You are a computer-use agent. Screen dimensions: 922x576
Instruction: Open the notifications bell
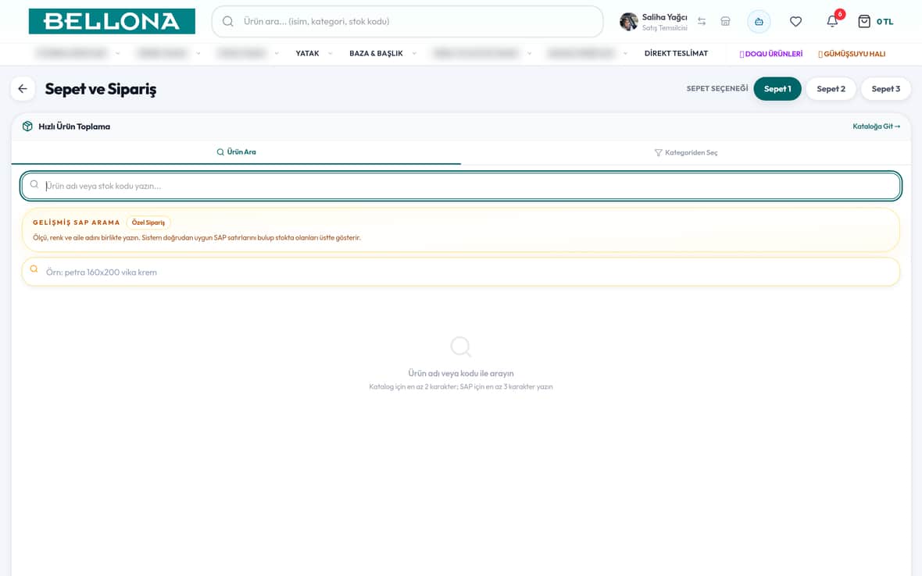pos(832,21)
